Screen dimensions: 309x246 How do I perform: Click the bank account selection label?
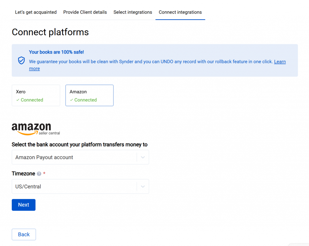[80, 145]
